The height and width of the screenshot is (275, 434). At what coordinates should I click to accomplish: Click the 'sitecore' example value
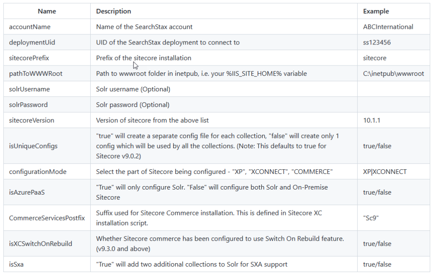pos(375,58)
